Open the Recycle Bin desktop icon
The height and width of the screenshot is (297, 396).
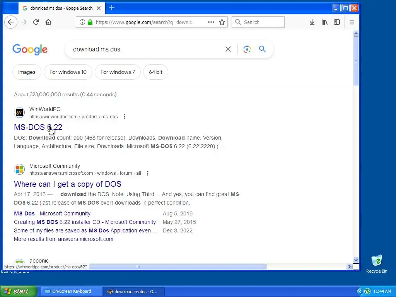point(377,264)
